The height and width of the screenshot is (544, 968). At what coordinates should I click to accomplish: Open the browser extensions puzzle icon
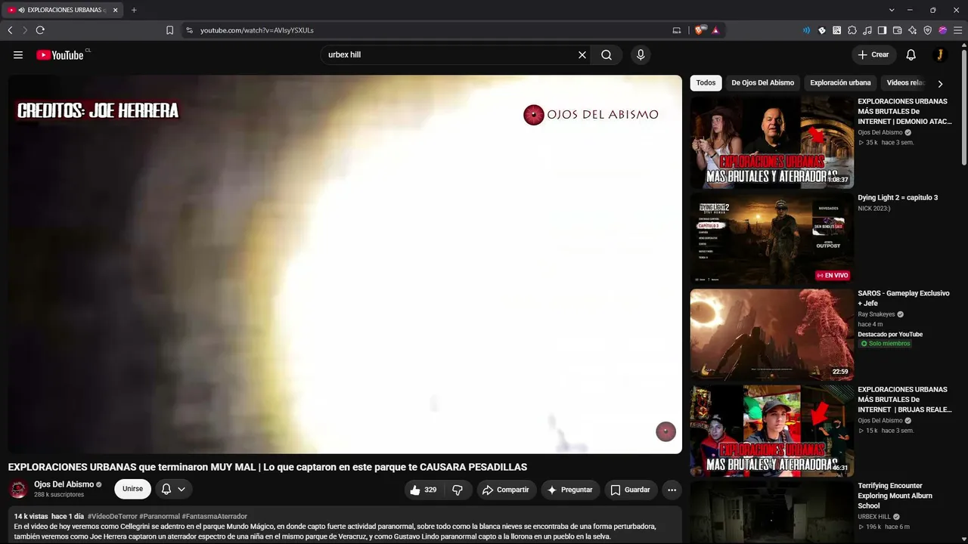pyautogui.click(x=852, y=30)
